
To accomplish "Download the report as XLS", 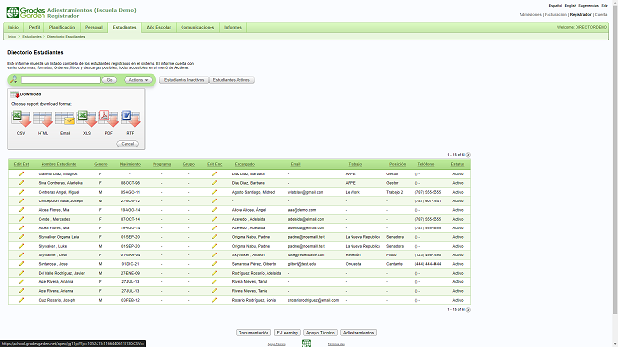I will pyautogui.click(x=87, y=120).
